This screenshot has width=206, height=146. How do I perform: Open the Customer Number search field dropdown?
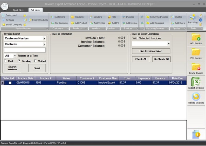[x=44, y=38]
